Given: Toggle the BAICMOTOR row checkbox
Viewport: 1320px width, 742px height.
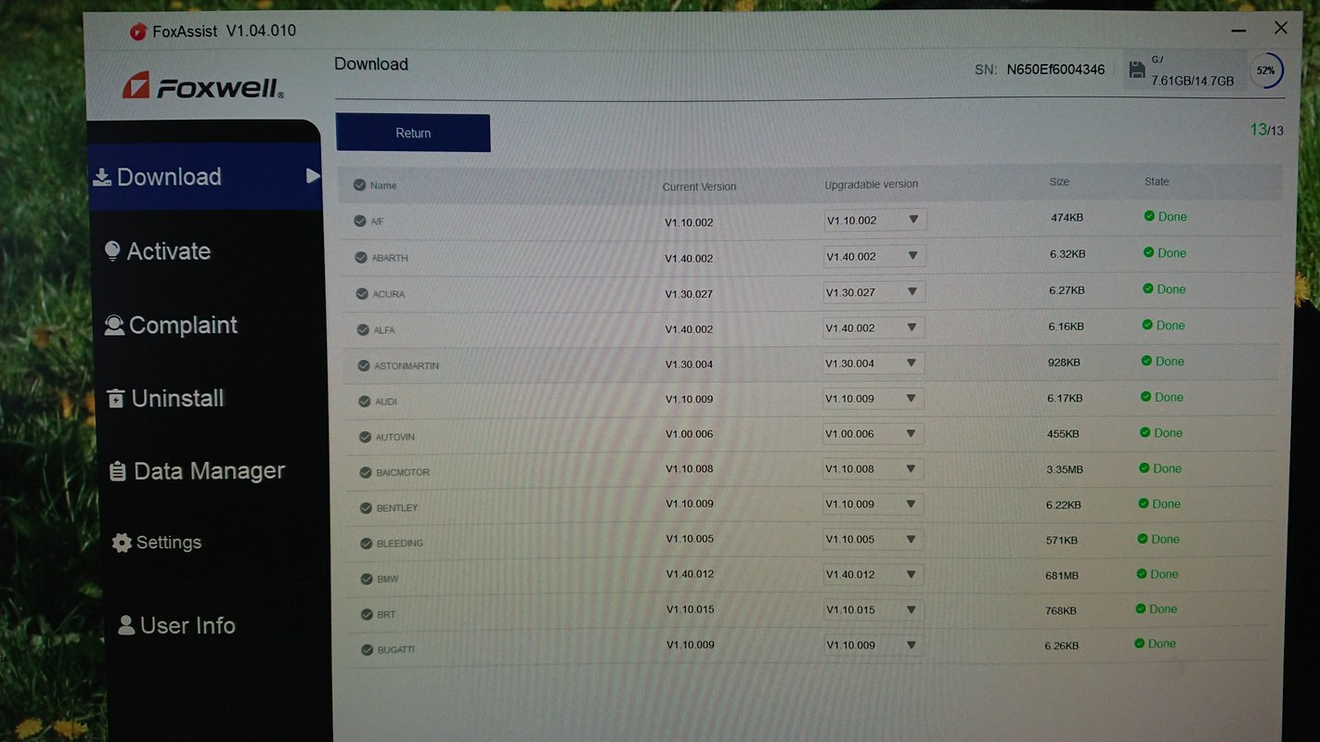Looking at the screenshot, I should [366, 472].
